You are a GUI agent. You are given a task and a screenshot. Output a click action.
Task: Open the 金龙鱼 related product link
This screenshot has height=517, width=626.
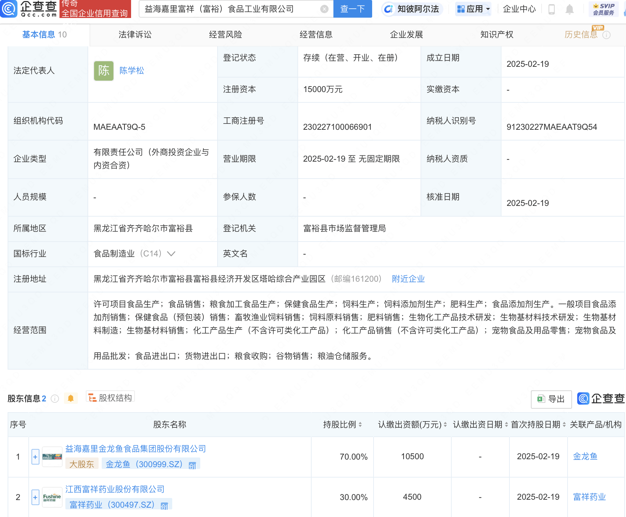click(x=585, y=456)
